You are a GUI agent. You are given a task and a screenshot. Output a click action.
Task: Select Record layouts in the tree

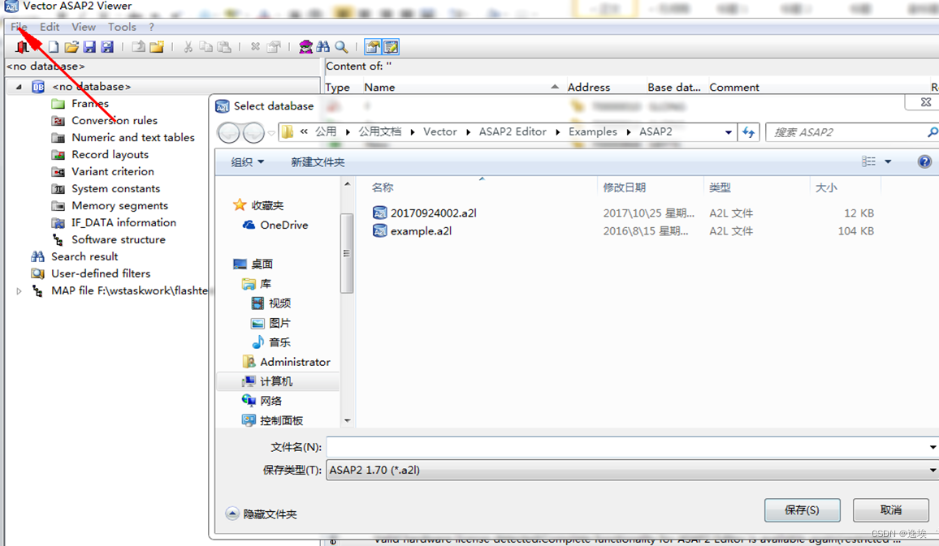pyautogui.click(x=110, y=154)
